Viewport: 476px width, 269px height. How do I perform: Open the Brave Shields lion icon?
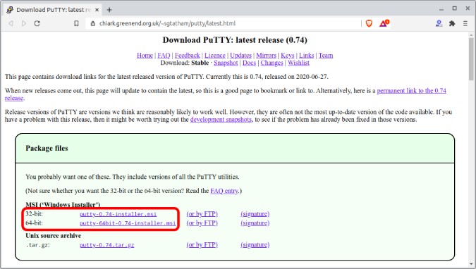click(369, 23)
